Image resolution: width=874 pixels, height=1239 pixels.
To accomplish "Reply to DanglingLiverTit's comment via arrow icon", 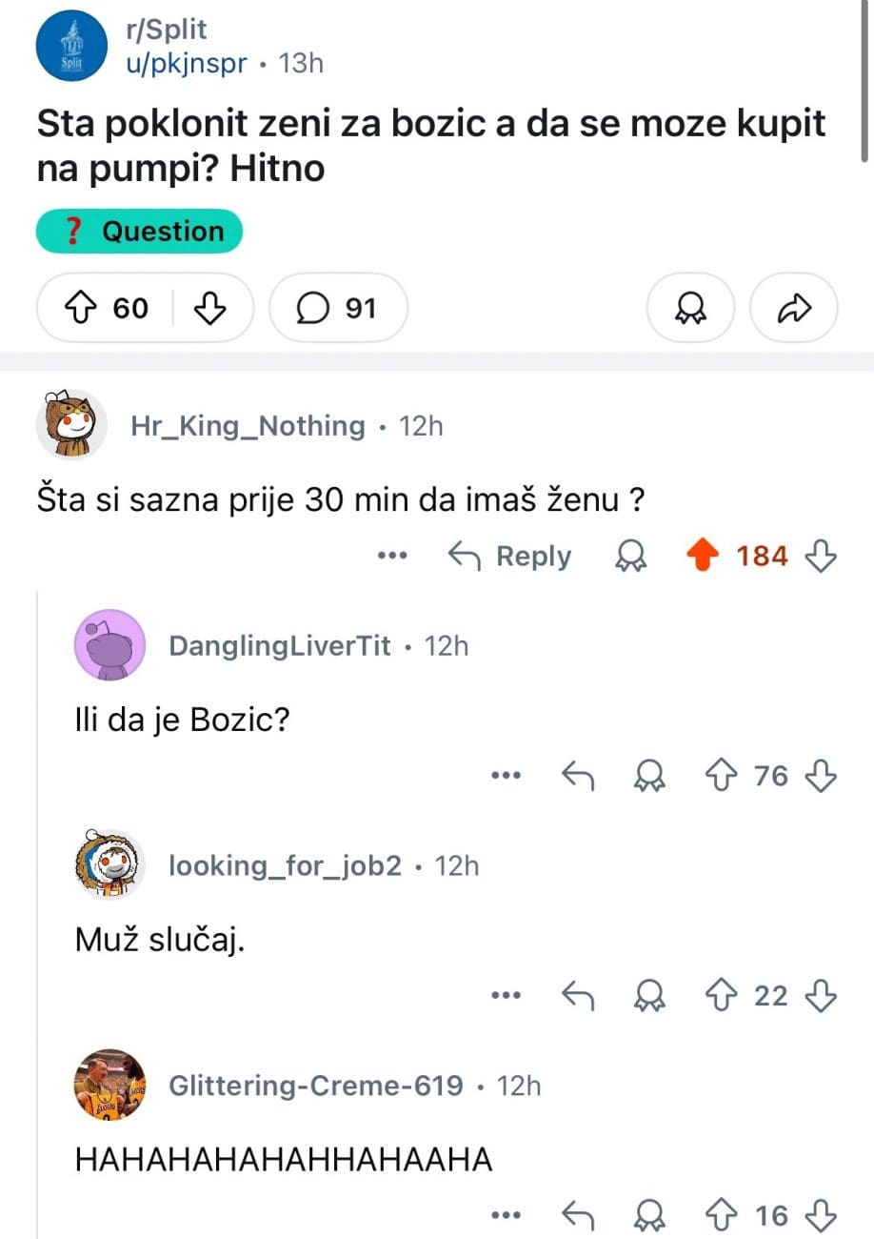I will tap(579, 777).
